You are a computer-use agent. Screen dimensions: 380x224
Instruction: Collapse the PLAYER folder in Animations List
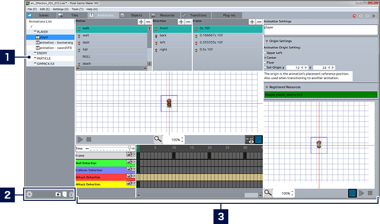click(x=35, y=32)
